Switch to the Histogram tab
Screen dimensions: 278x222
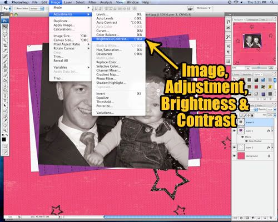pos(253,19)
